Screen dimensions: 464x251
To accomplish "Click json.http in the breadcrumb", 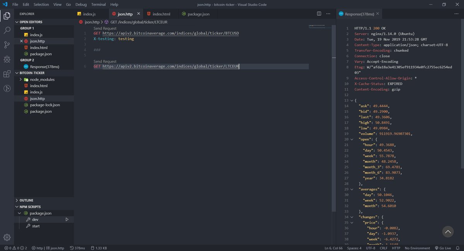I will 92,22.
